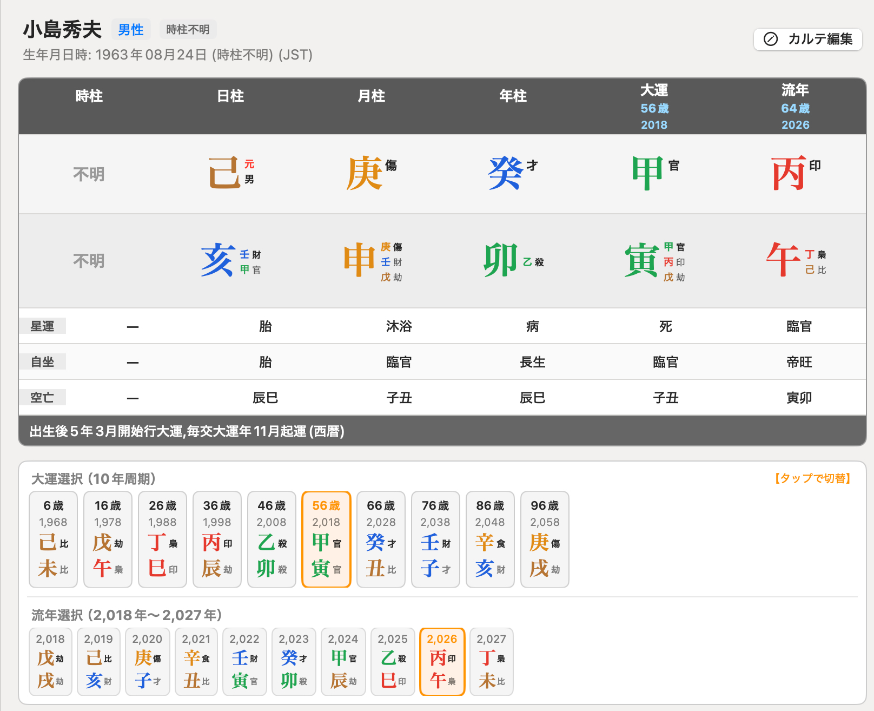The image size is (874, 711).
Task: Click the 大運 56歳 column header
Action: coord(654,107)
